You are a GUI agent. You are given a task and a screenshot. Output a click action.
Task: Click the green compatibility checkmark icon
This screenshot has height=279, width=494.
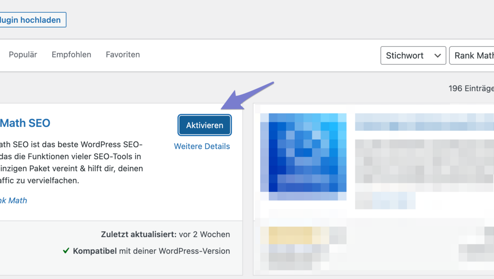(66, 251)
